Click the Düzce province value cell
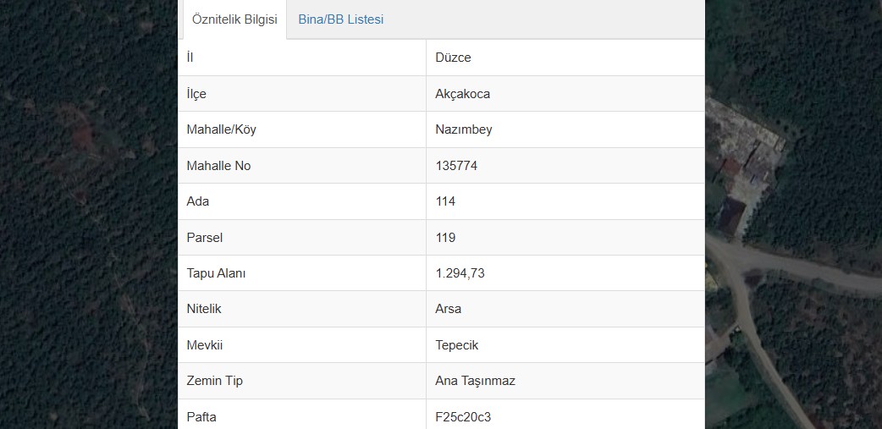Image resolution: width=882 pixels, height=429 pixels. pos(565,58)
